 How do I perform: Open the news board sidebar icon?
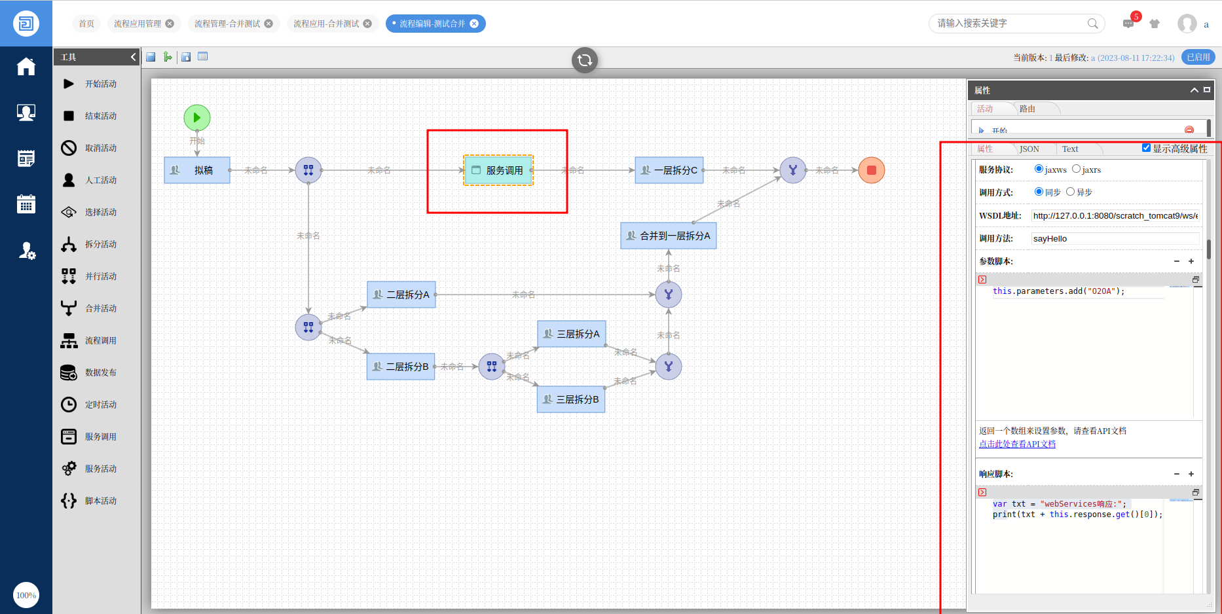(x=26, y=158)
